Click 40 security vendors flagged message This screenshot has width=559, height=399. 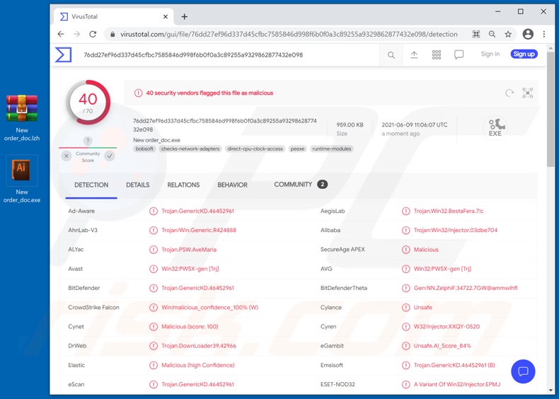click(x=209, y=93)
